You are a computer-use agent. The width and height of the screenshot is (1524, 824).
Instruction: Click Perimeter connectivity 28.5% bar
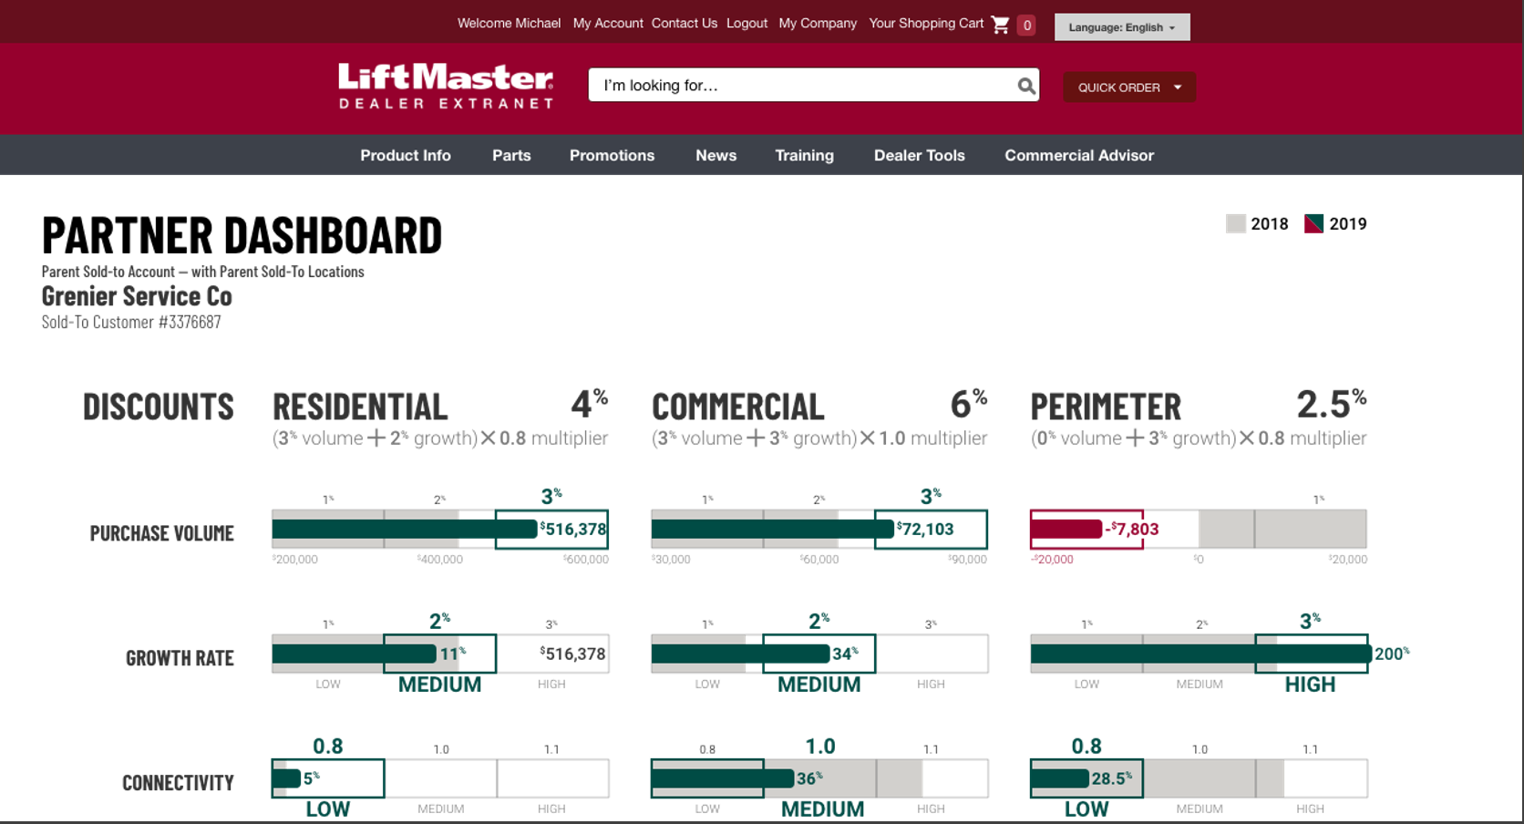pos(1060,778)
